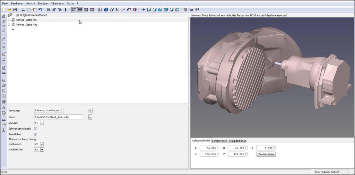Open the Datei menu

[5, 3]
